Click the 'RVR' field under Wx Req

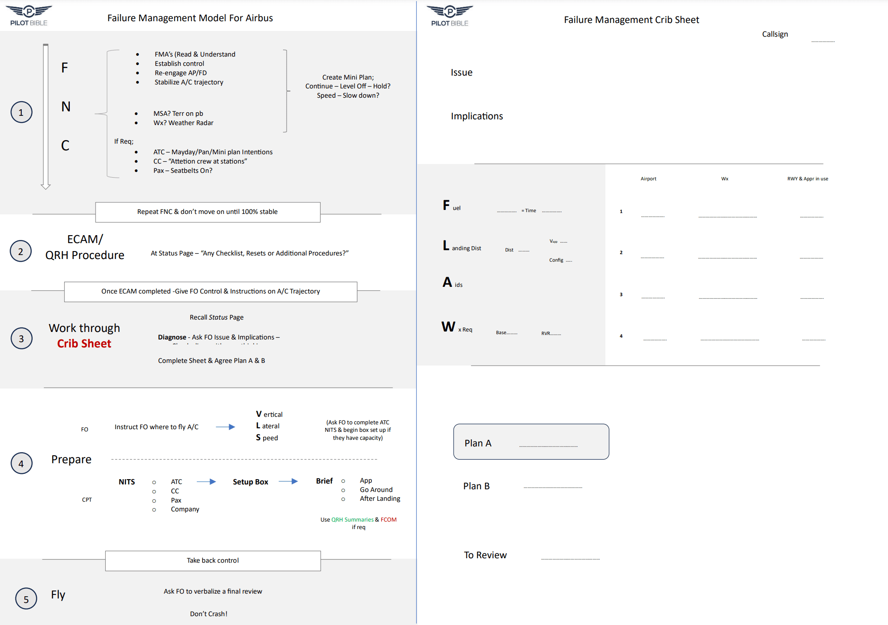tap(551, 333)
